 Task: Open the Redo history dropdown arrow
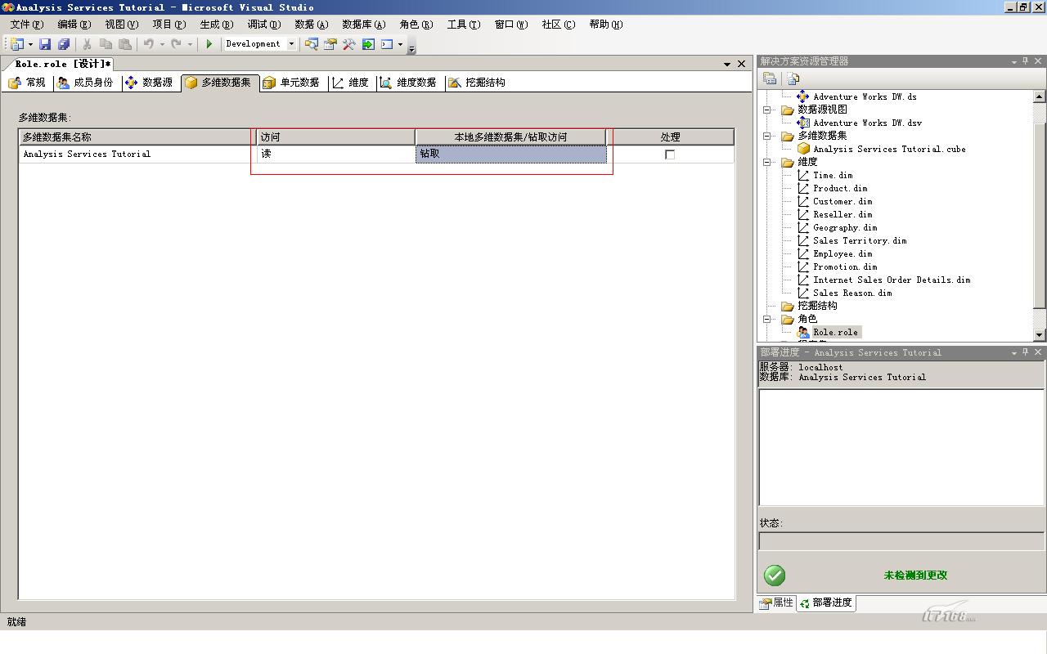(190, 44)
